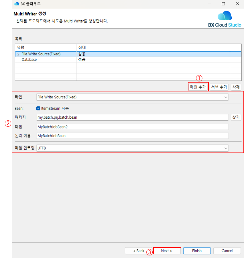The image size is (244, 260).
Task: Expand the File Write Source(Fixed) row
Action: pyautogui.click(x=18, y=54)
